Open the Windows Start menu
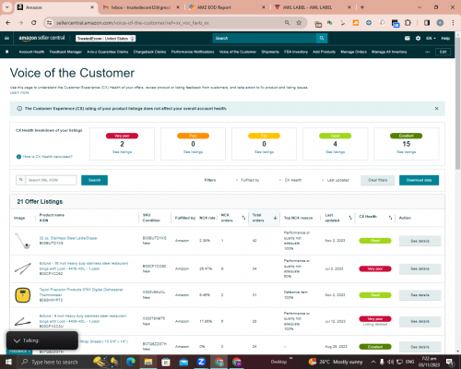461x369 pixels. (x=8, y=362)
